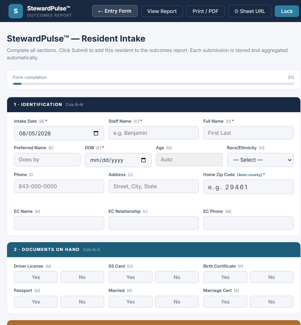The width and height of the screenshot is (301, 325).
Task: Select No for Marriage Cert
Action: click(x=272, y=302)
